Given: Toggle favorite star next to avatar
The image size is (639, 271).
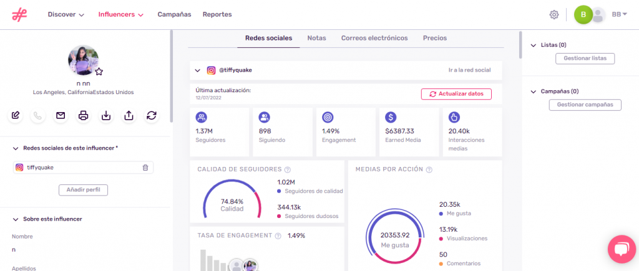Looking at the screenshot, I should tap(99, 72).
